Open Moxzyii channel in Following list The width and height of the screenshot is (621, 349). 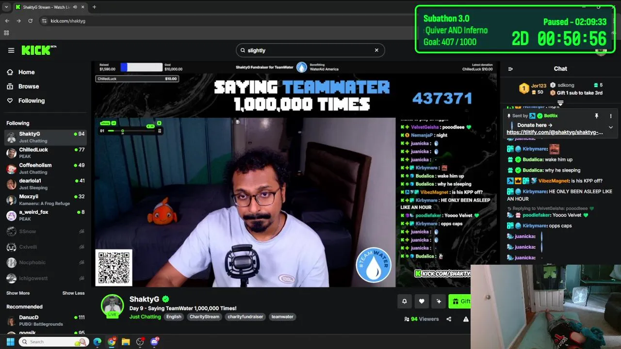(45, 200)
